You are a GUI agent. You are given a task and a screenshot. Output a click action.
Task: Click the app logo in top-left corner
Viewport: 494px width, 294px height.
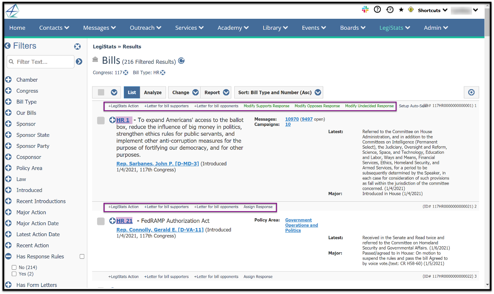point(12,11)
